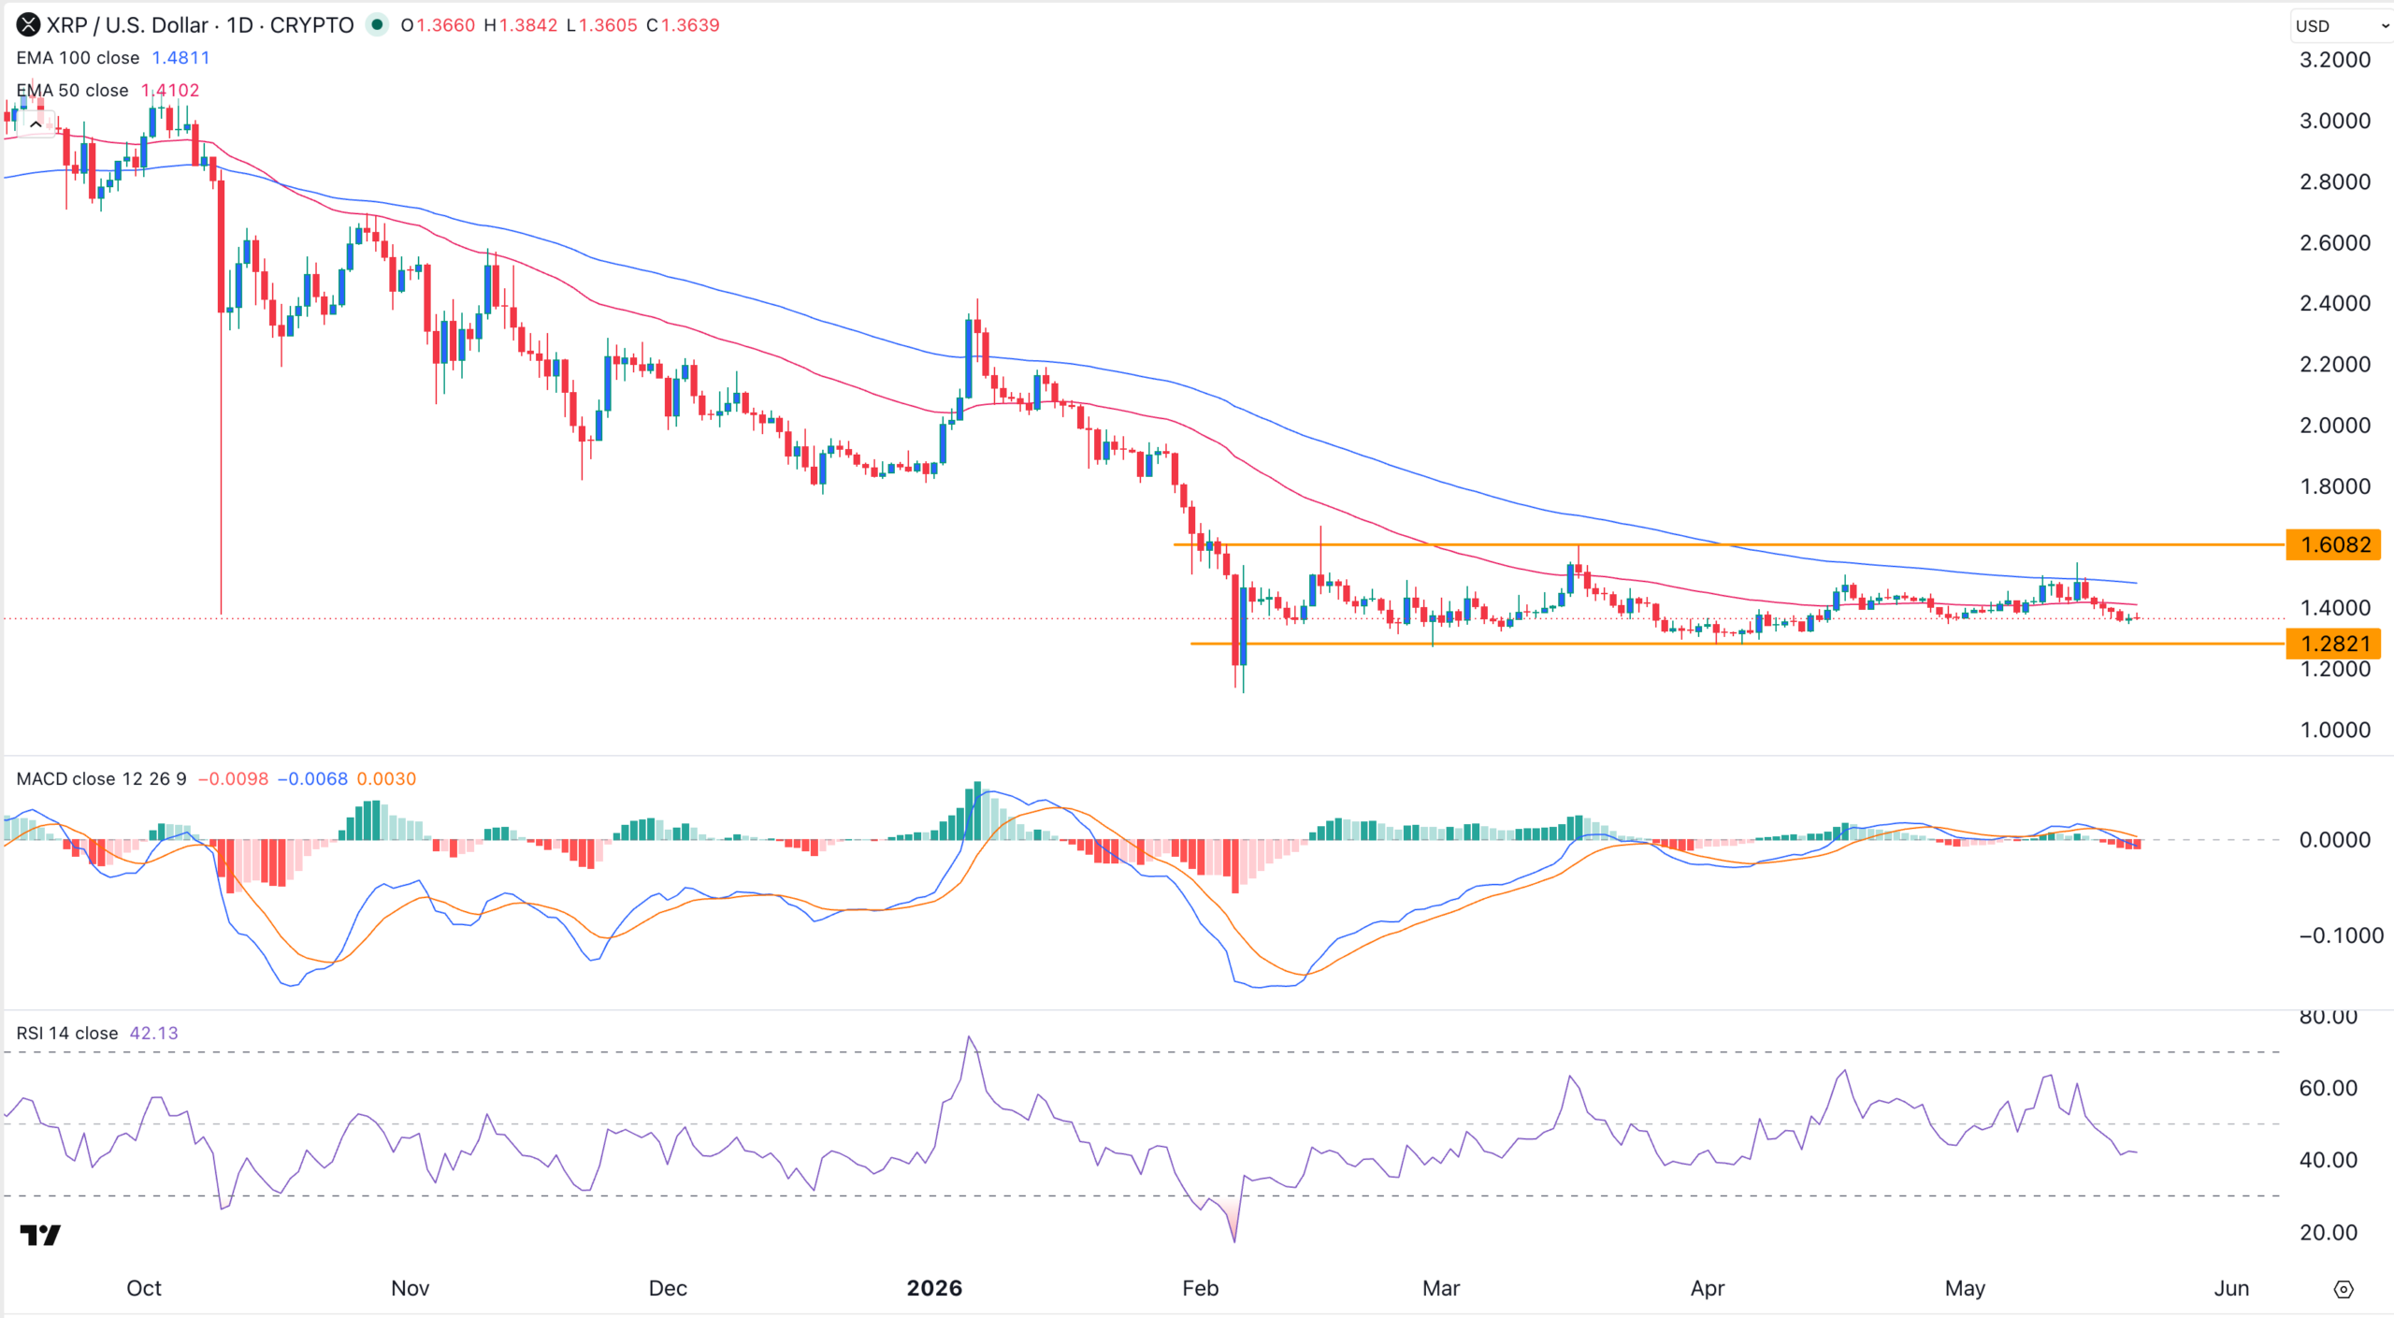This screenshot has height=1318, width=2394.
Task: Click the MACD signal value 0.0030
Action: click(386, 779)
